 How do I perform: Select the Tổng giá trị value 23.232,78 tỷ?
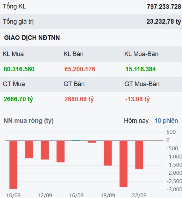click(x=164, y=22)
